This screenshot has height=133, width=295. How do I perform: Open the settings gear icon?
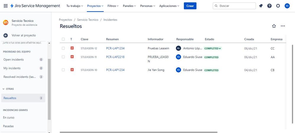[x=278, y=6]
